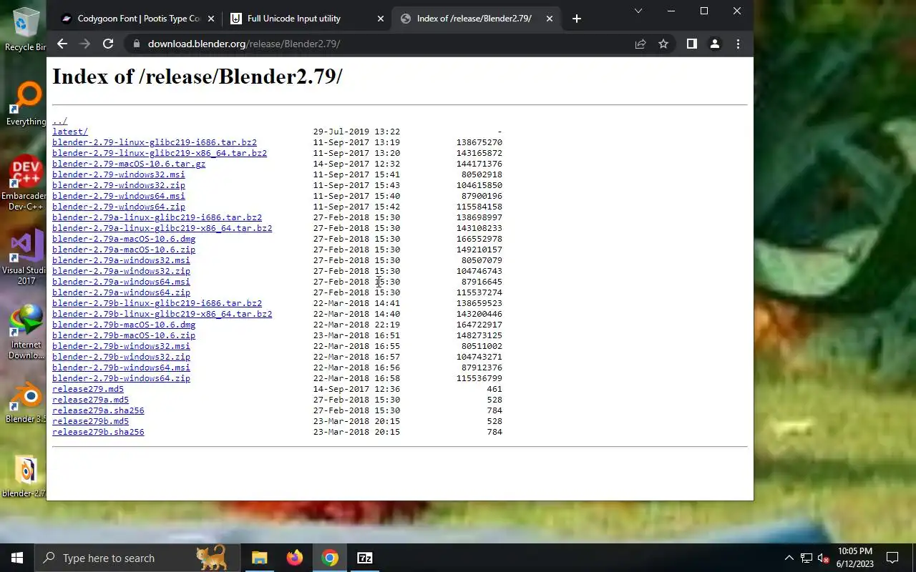The height and width of the screenshot is (572, 916).
Task: Download blender-2.79a-macOS-10.6.dmg
Action: point(124,239)
